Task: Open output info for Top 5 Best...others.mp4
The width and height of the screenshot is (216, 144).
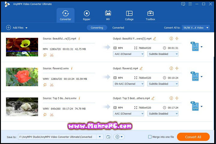Action: point(171,98)
